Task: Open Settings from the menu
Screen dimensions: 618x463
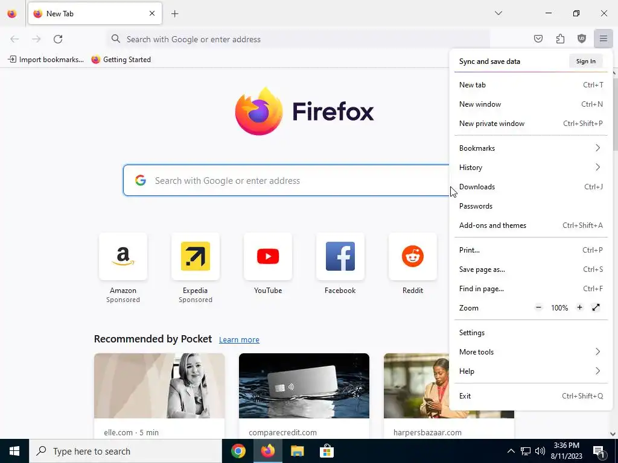Action: click(531, 333)
